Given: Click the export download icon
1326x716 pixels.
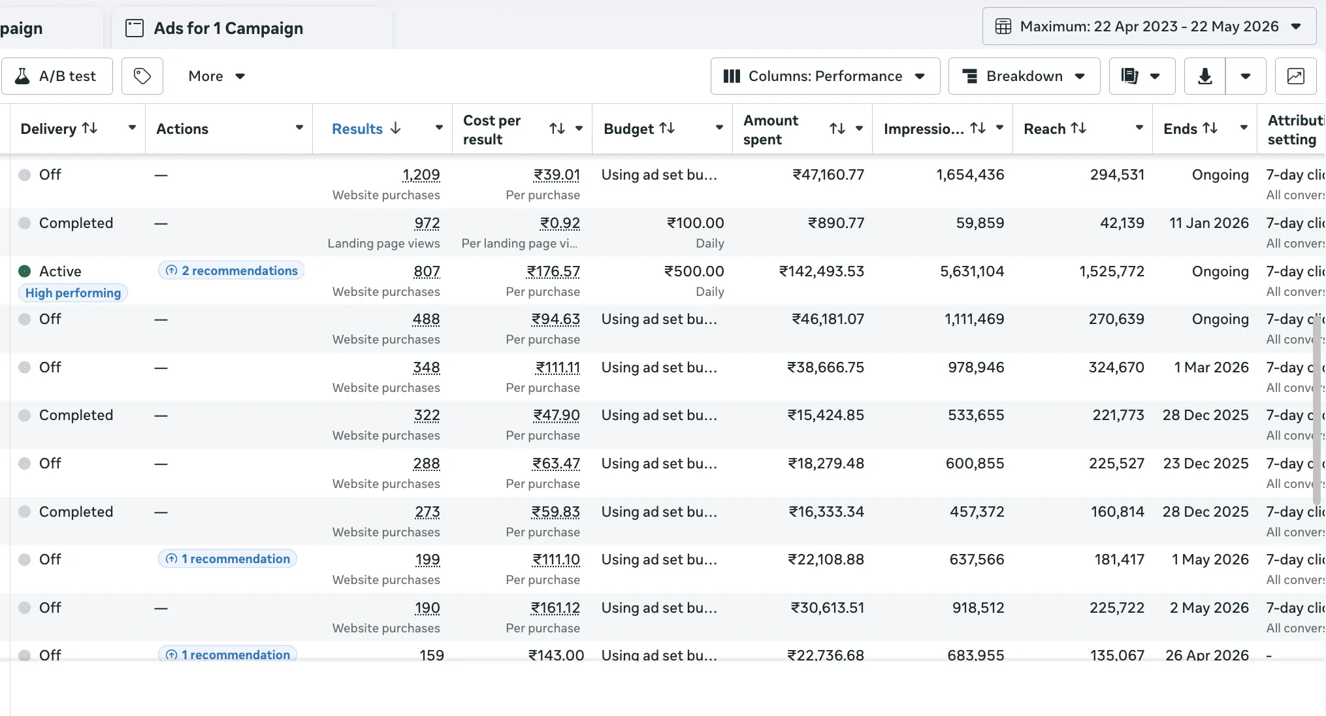Looking at the screenshot, I should click(x=1205, y=76).
